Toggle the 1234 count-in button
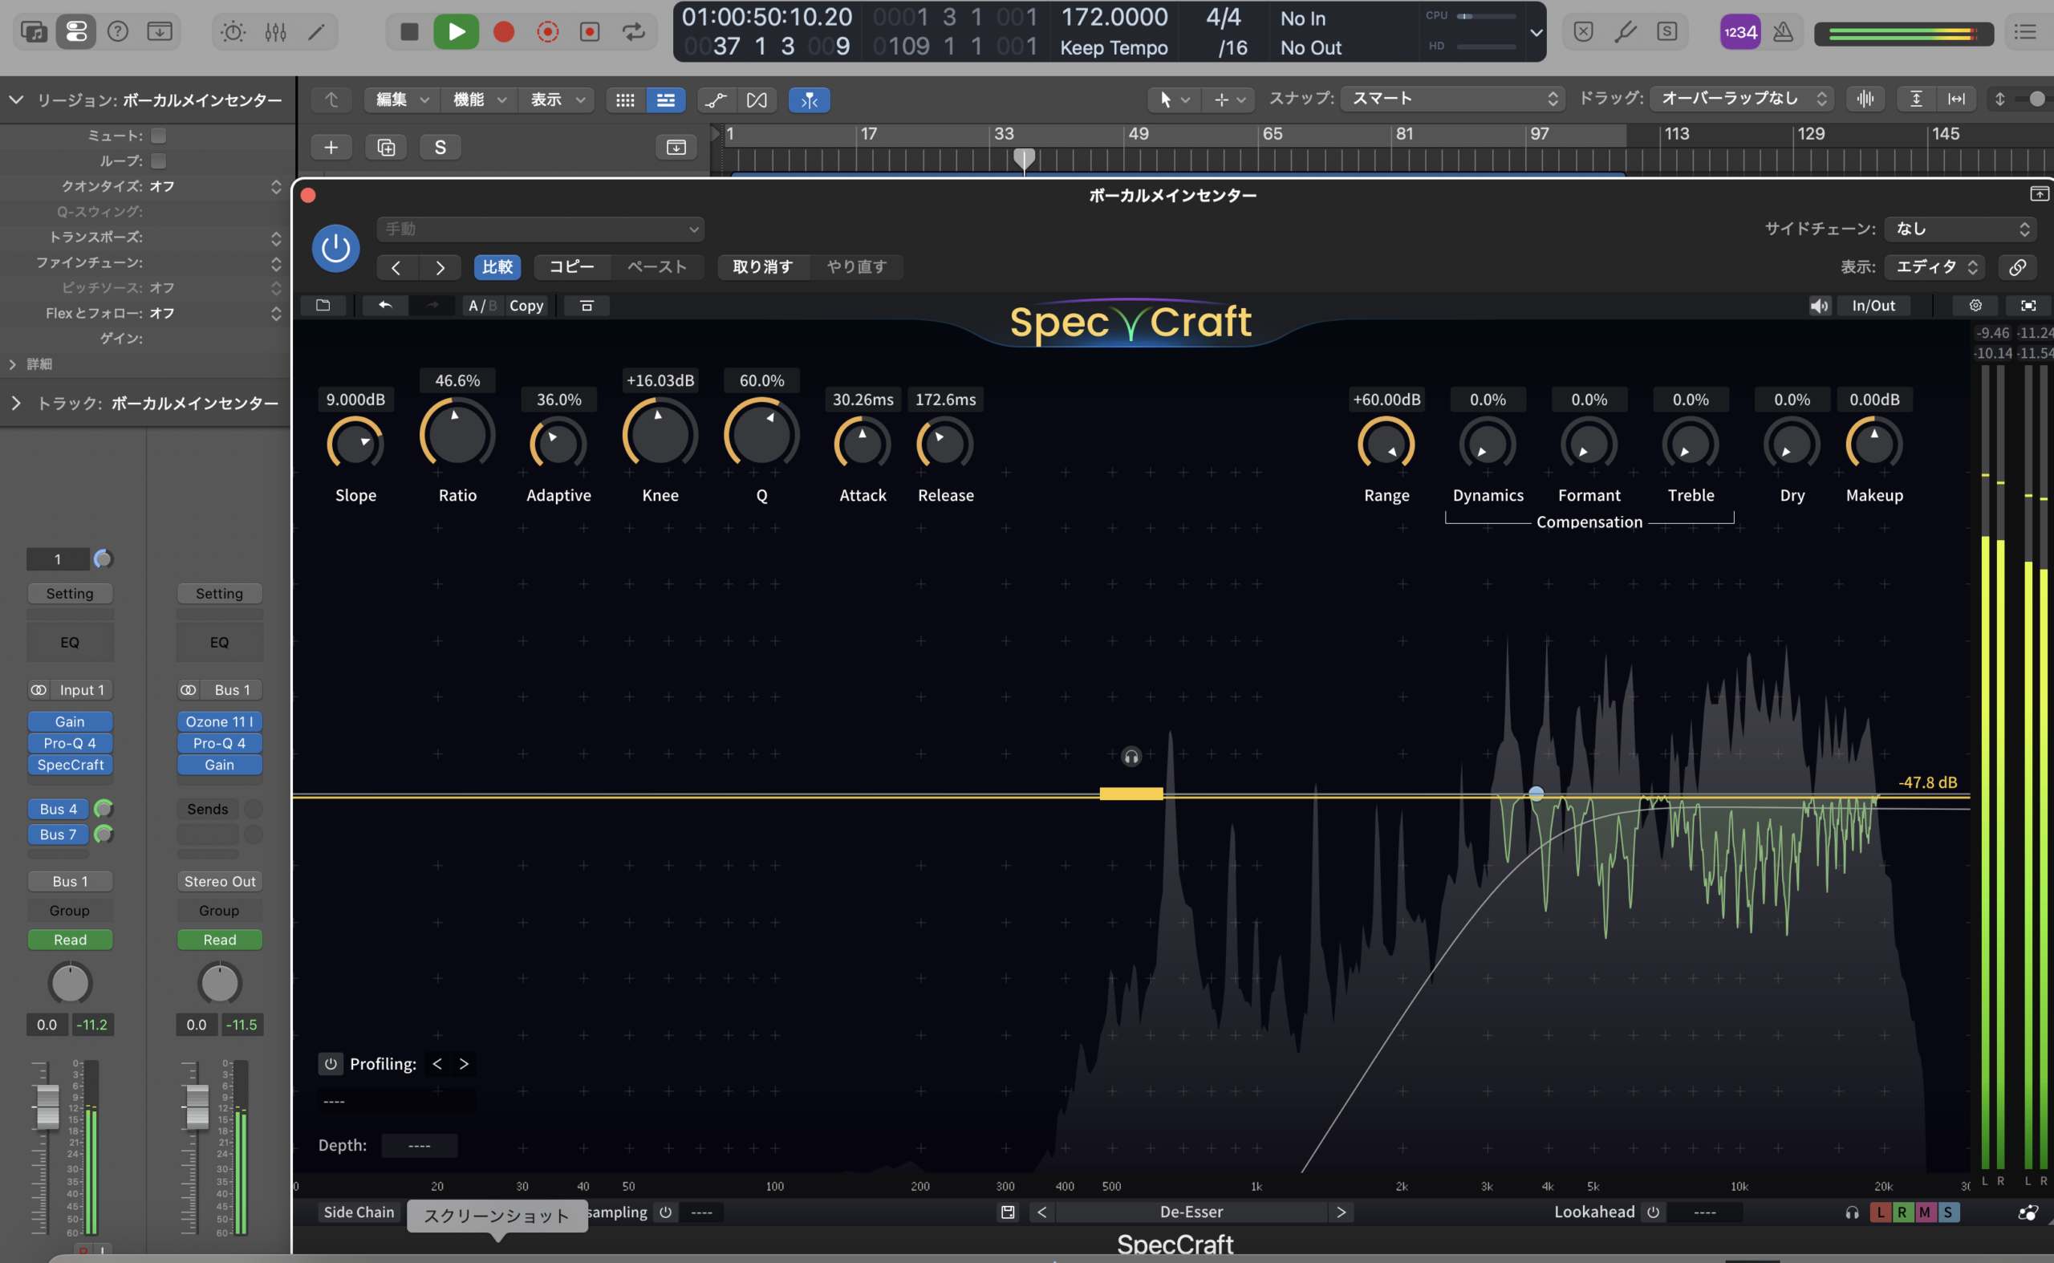 point(1740,32)
